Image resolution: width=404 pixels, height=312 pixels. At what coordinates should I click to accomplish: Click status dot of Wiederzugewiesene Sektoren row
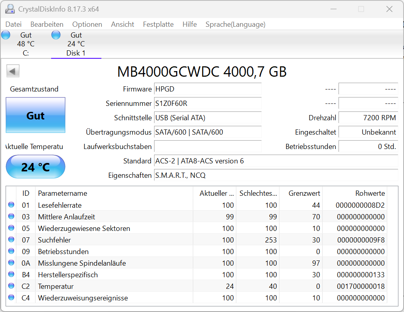point(11,228)
